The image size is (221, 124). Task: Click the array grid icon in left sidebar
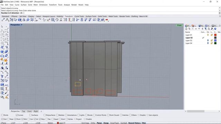(x=2, y=89)
